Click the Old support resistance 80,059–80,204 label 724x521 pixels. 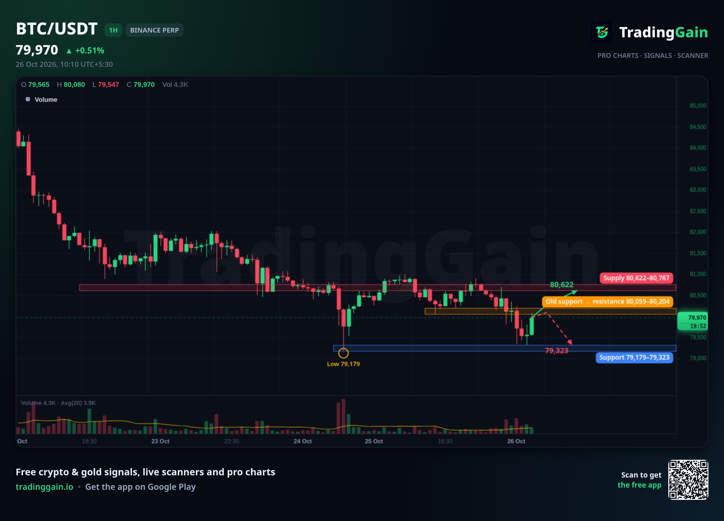(x=608, y=301)
